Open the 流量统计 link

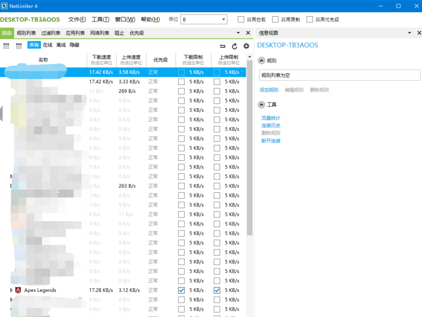[x=271, y=118]
